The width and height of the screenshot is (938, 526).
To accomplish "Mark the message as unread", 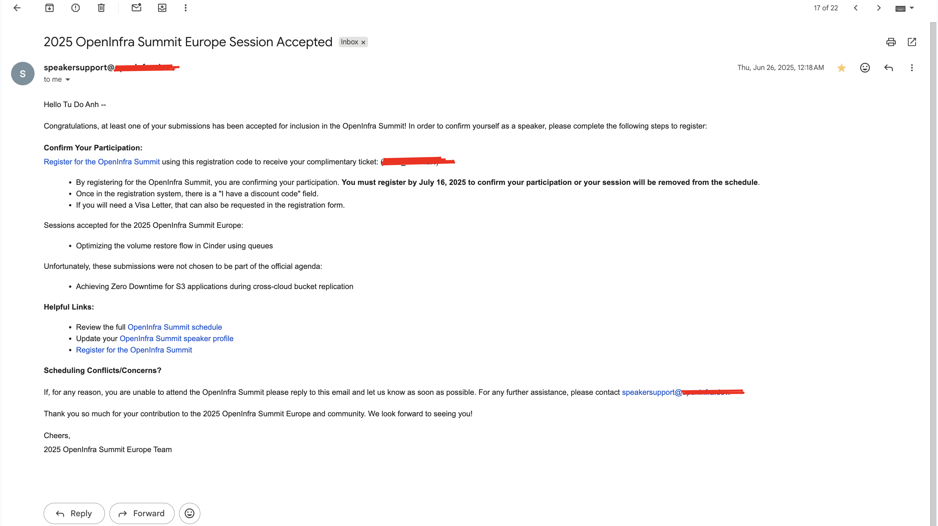I will pyautogui.click(x=136, y=7).
